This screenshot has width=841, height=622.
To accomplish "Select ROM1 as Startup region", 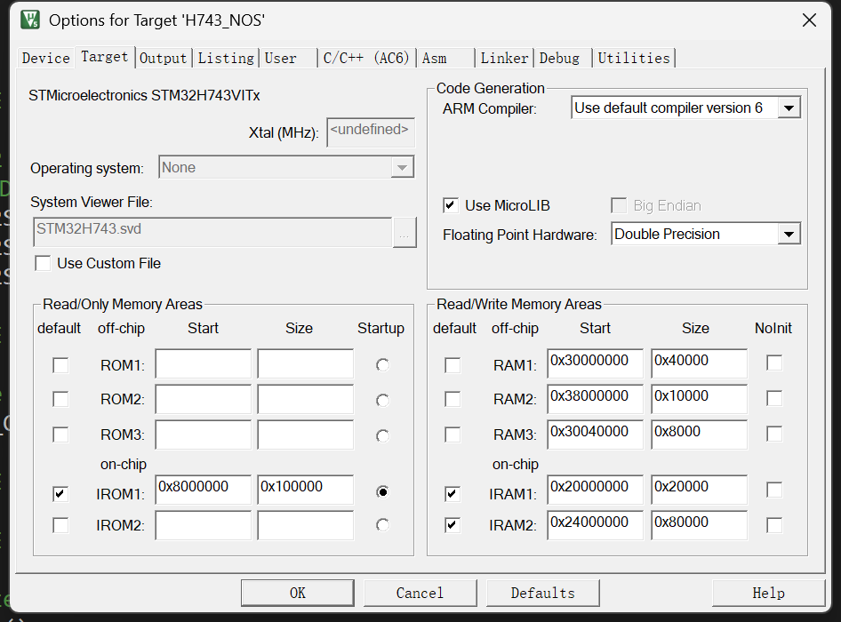I will [x=382, y=365].
